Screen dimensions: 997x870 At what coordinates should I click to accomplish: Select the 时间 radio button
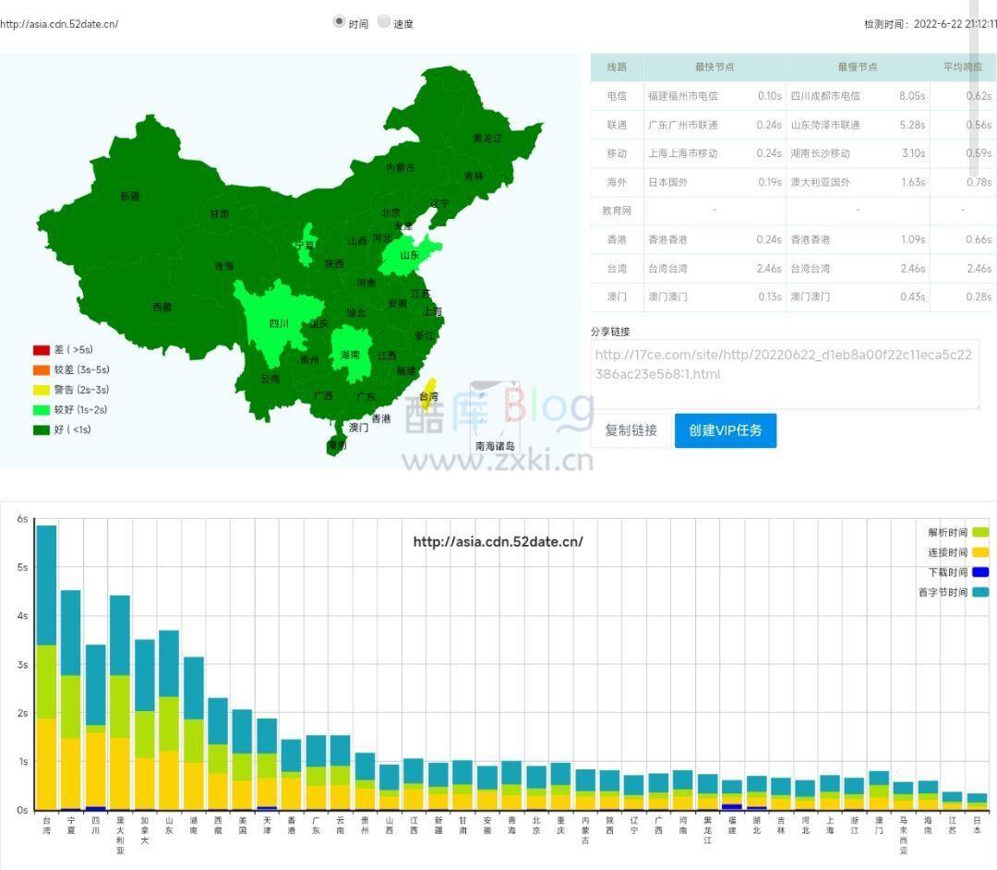point(340,23)
